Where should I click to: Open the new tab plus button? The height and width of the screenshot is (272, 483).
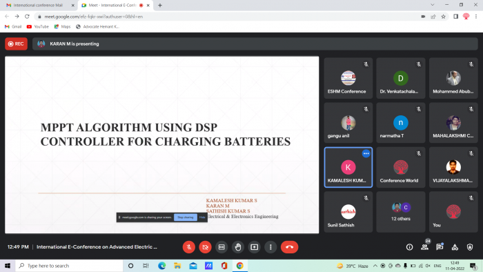(x=160, y=6)
